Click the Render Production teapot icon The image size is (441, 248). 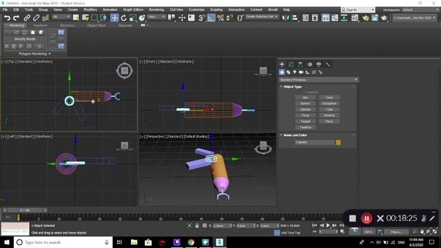(384, 18)
